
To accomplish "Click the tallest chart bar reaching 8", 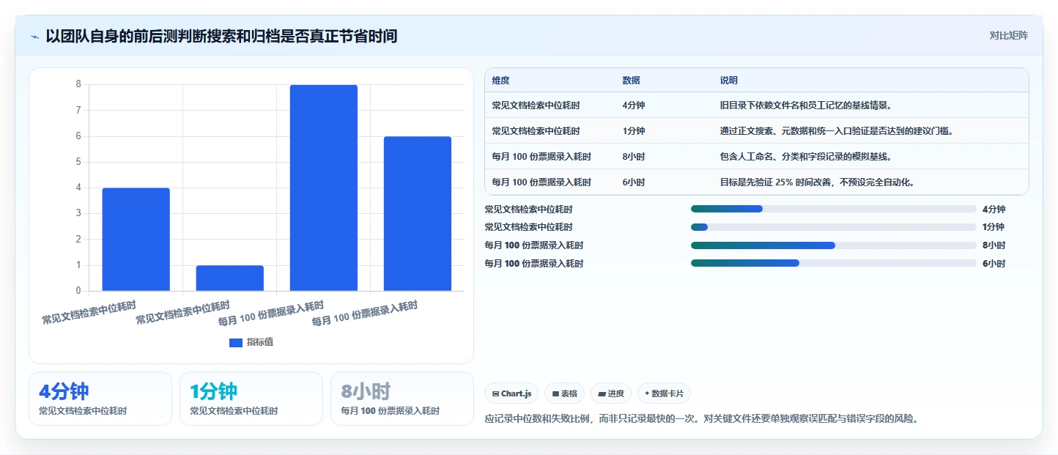I will 323,188.
